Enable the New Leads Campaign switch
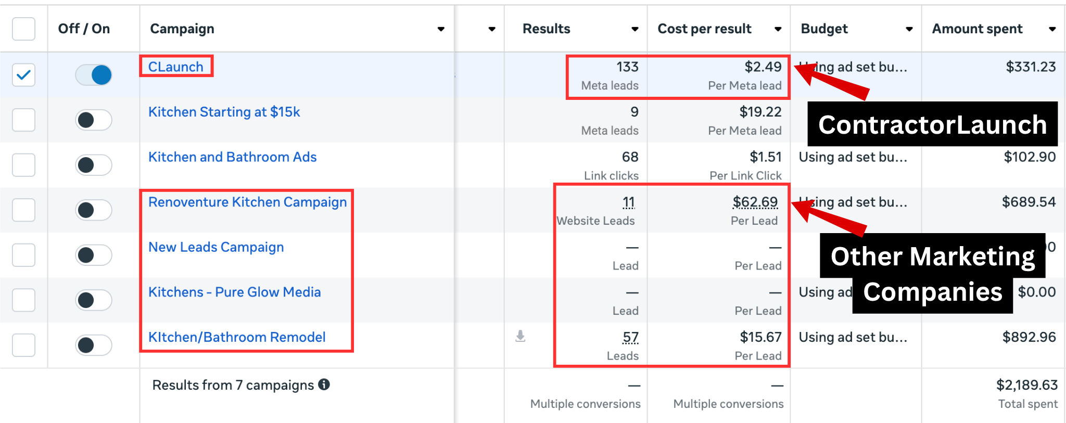The height and width of the screenshot is (423, 1066). 94,255
